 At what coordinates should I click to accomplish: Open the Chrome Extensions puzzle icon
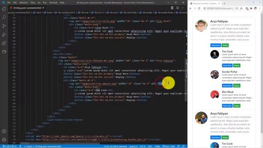click(251, 8)
